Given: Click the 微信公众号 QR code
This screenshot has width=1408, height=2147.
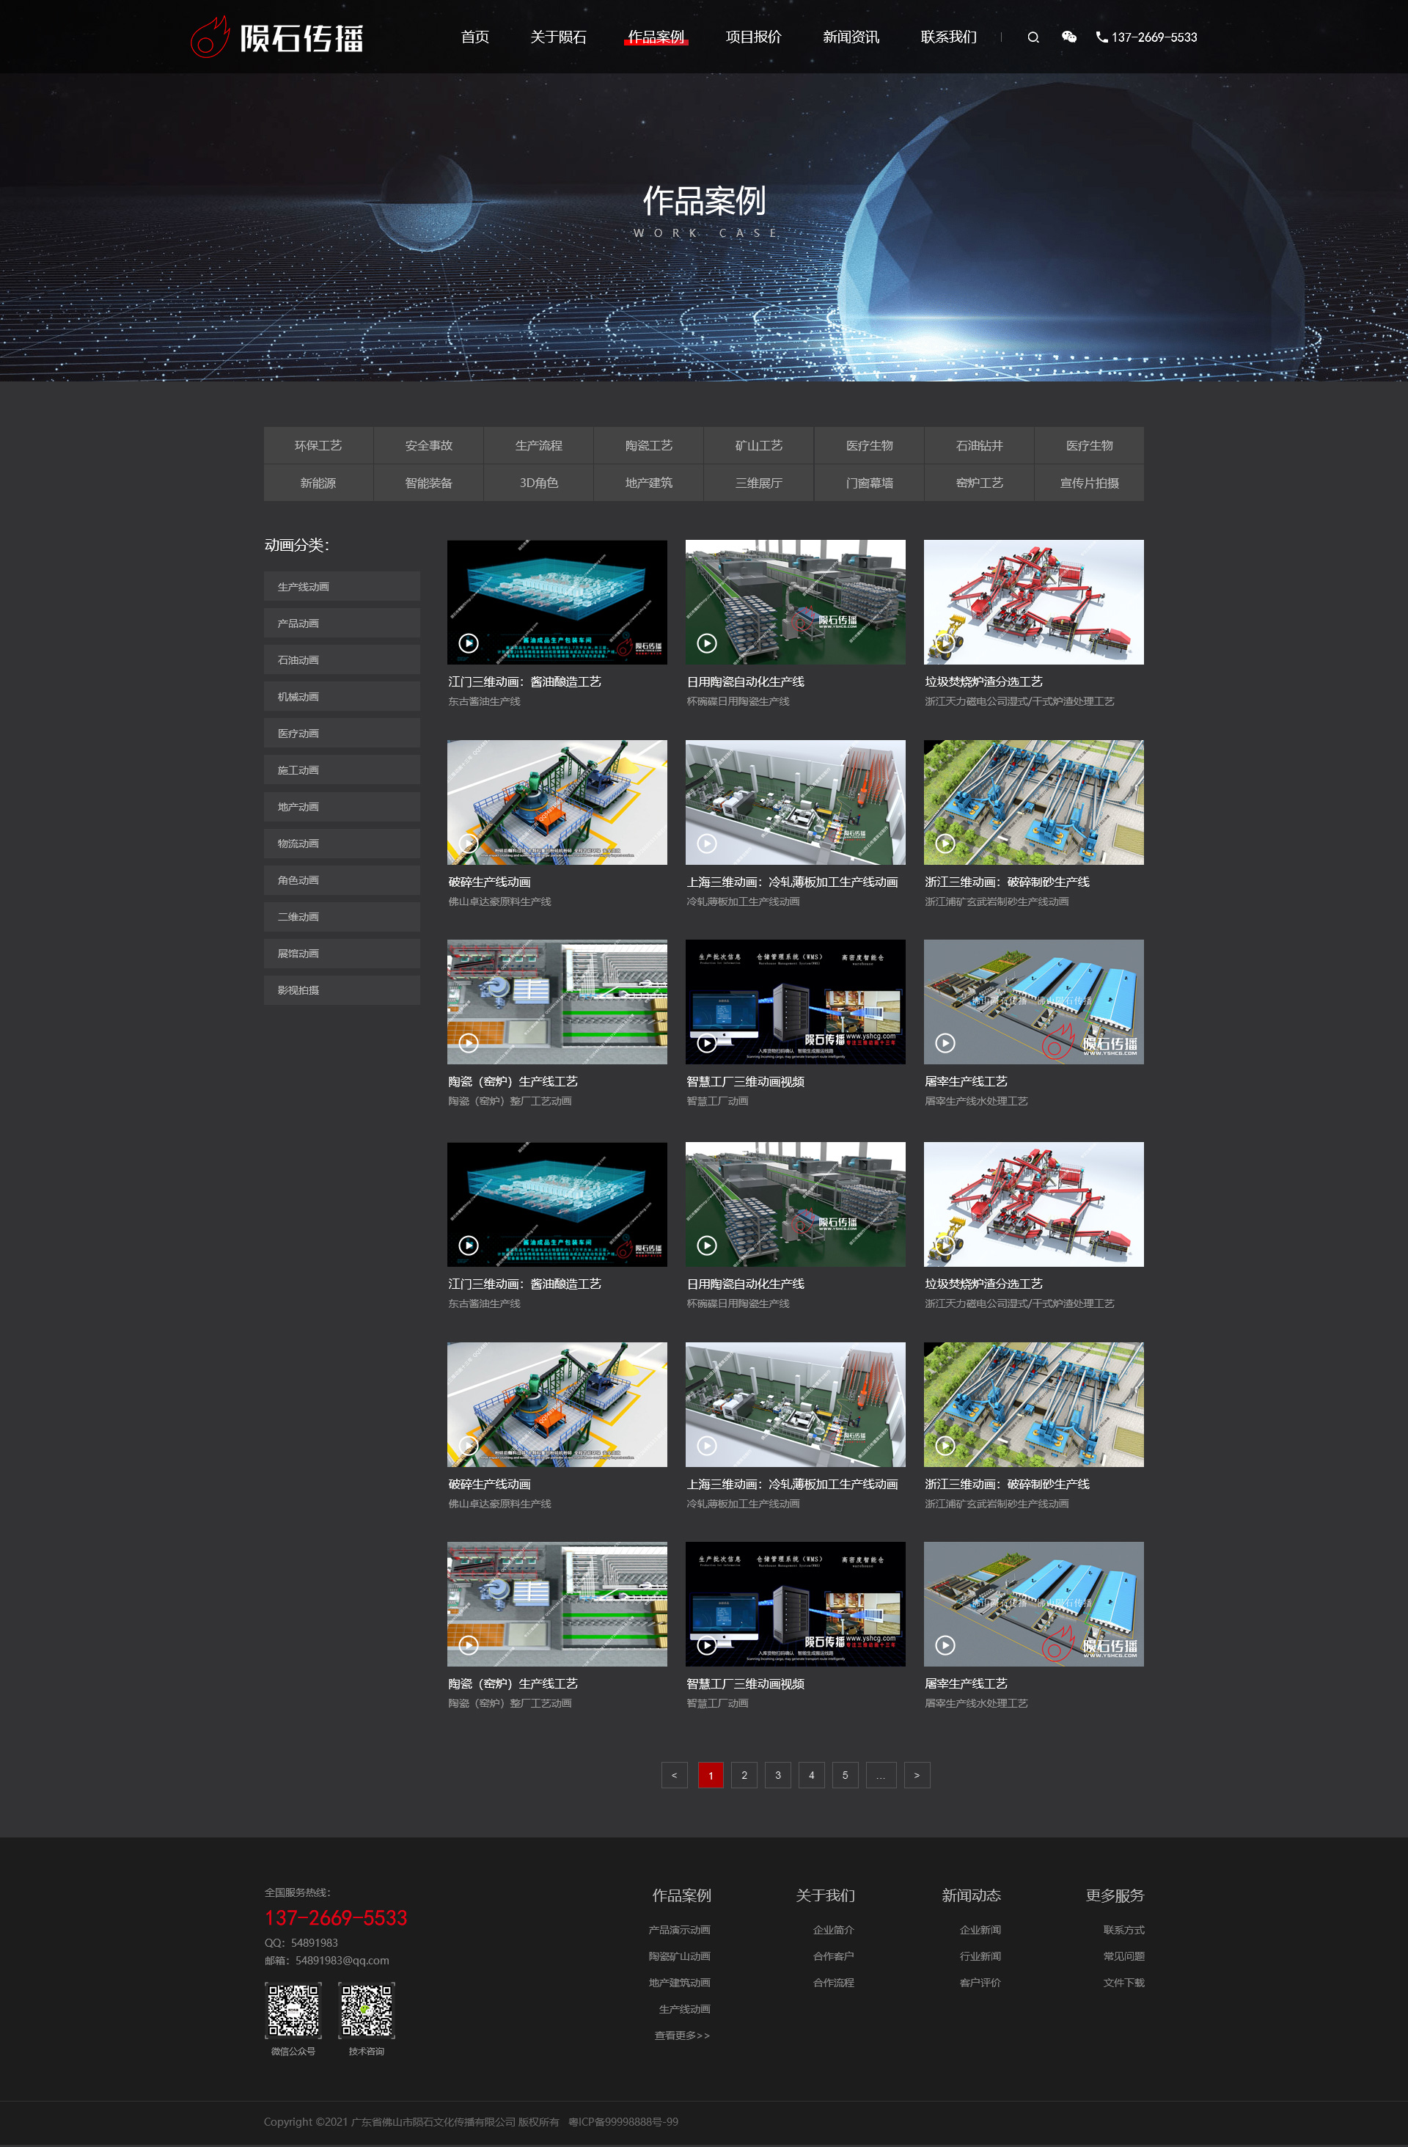Looking at the screenshot, I should (293, 2010).
